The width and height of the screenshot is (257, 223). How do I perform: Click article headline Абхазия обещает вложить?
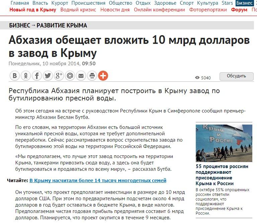tap(129, 47)
